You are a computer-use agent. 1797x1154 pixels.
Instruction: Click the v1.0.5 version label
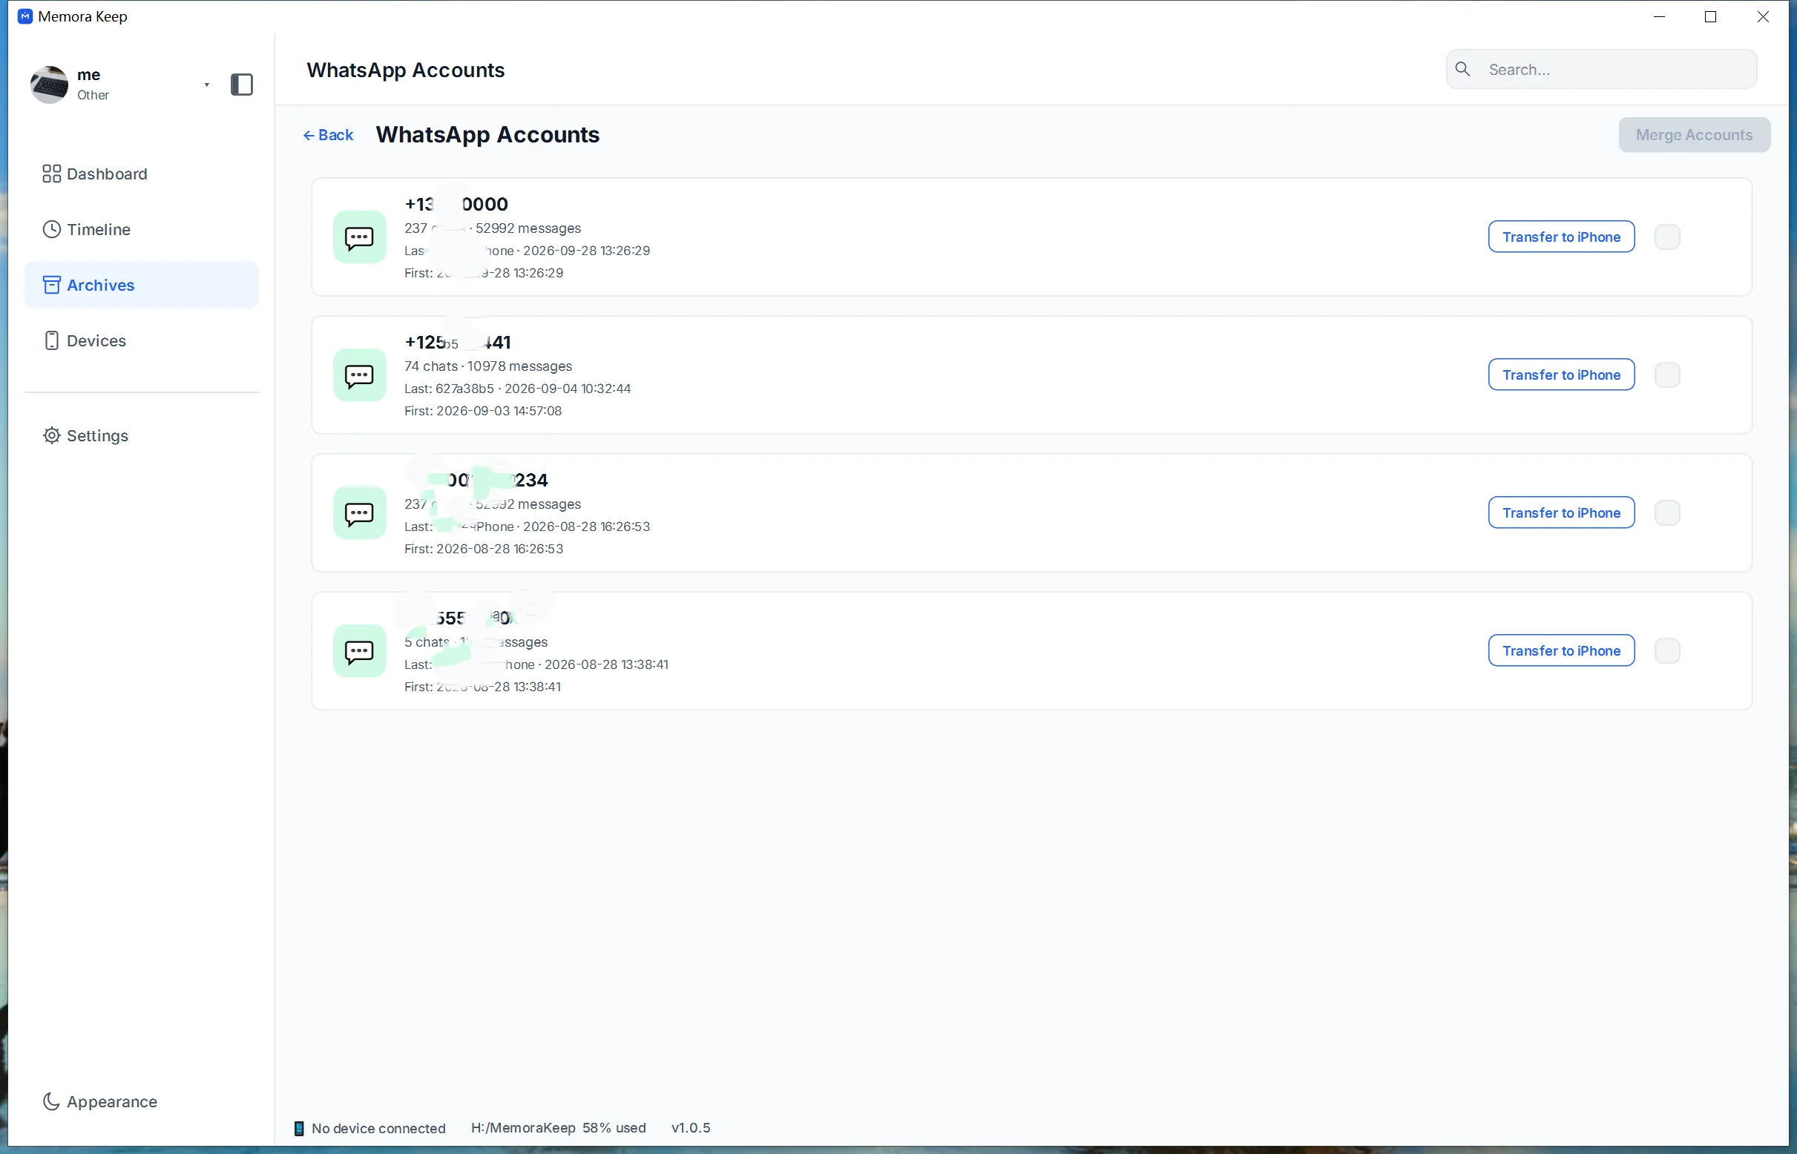coord(691,1128)
